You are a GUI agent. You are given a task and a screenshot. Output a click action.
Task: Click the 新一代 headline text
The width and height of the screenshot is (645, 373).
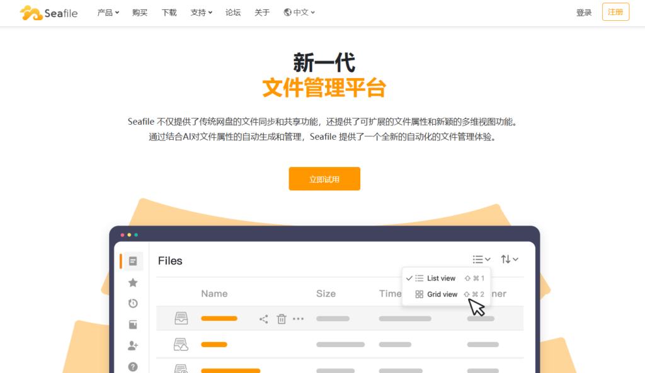[x=324, y=63]
